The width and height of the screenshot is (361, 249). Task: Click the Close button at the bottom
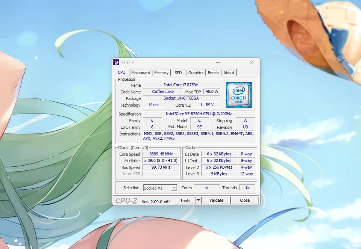(245, 200)
